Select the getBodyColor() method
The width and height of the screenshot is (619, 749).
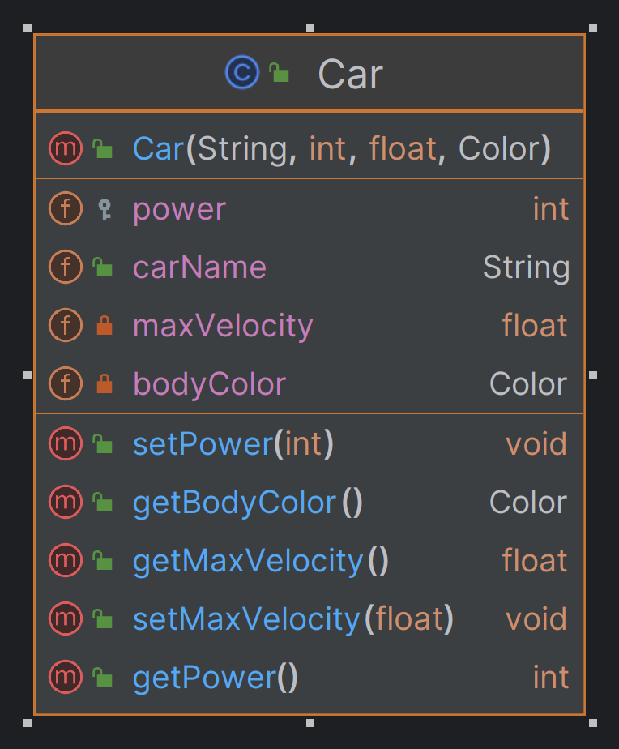pos(309,502)
